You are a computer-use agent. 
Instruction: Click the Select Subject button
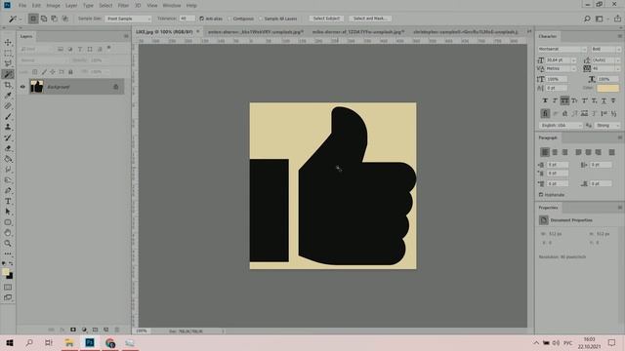point(326,19)
